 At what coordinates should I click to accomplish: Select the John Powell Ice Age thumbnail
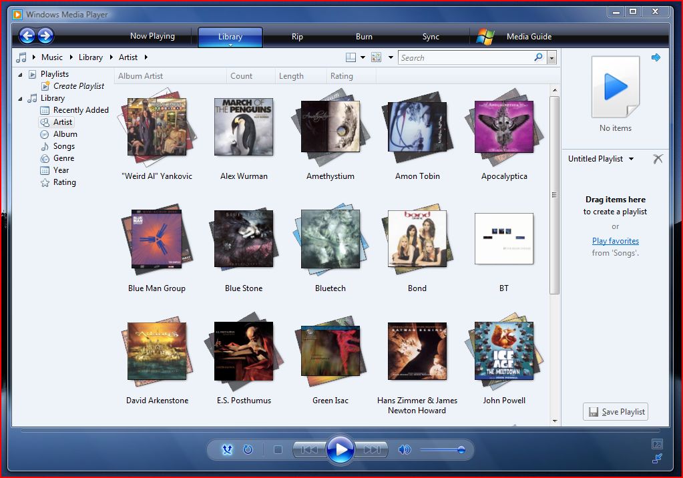tap(504, 350)
